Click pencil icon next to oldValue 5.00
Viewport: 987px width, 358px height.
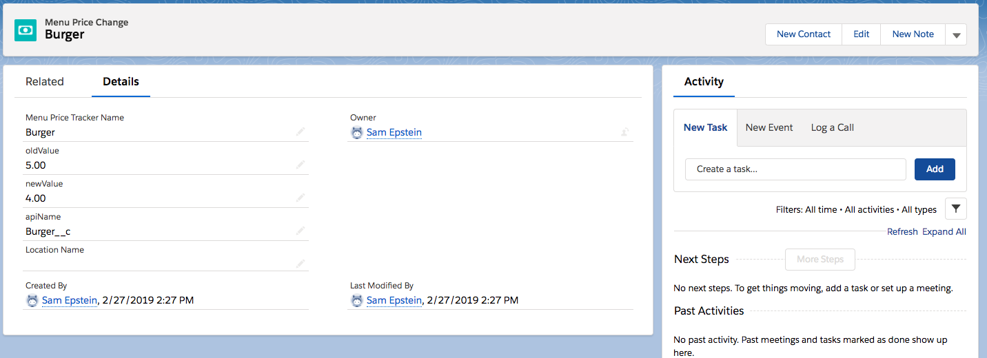click(x=301, y=165)
